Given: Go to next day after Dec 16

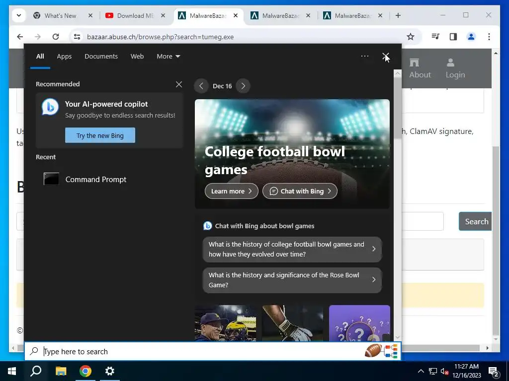Looking at the screenshot, I should click(243, 86).
